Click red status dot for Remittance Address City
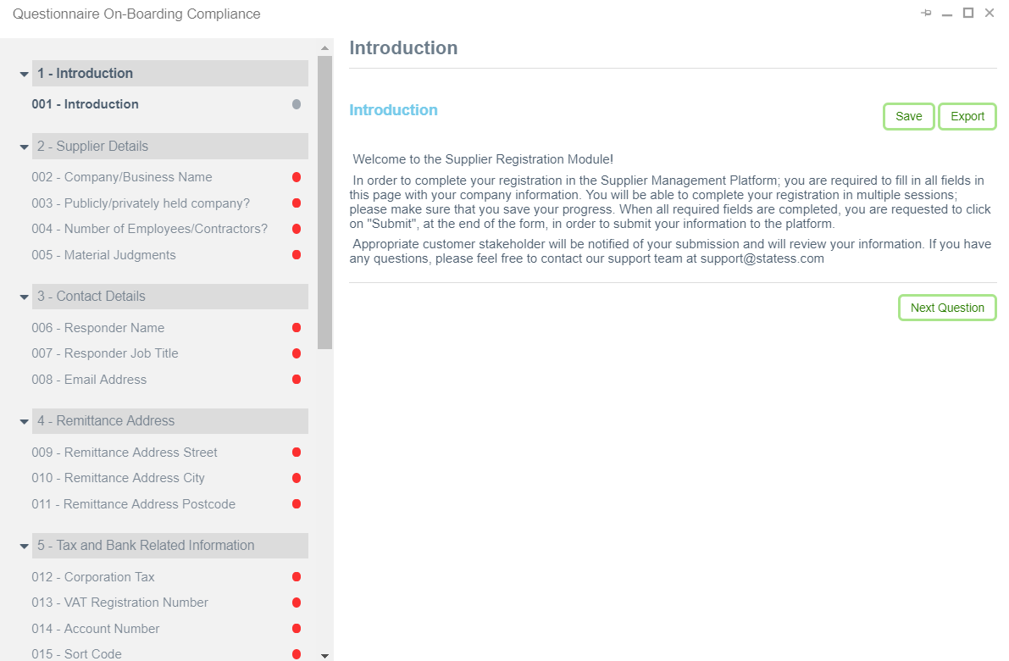1009x661 pixels. 297,478
